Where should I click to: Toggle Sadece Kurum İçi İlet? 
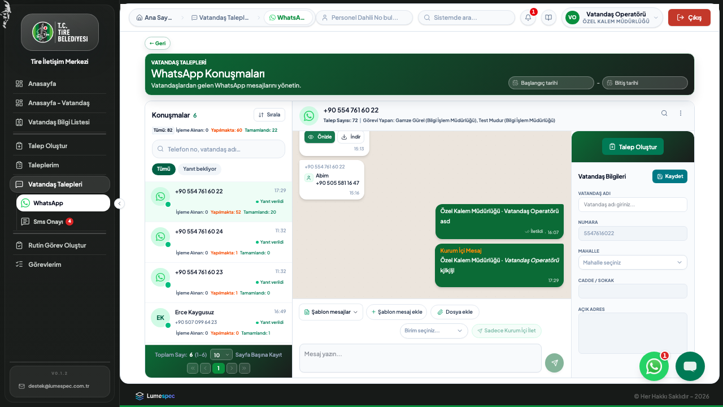[x=507, y=331]
